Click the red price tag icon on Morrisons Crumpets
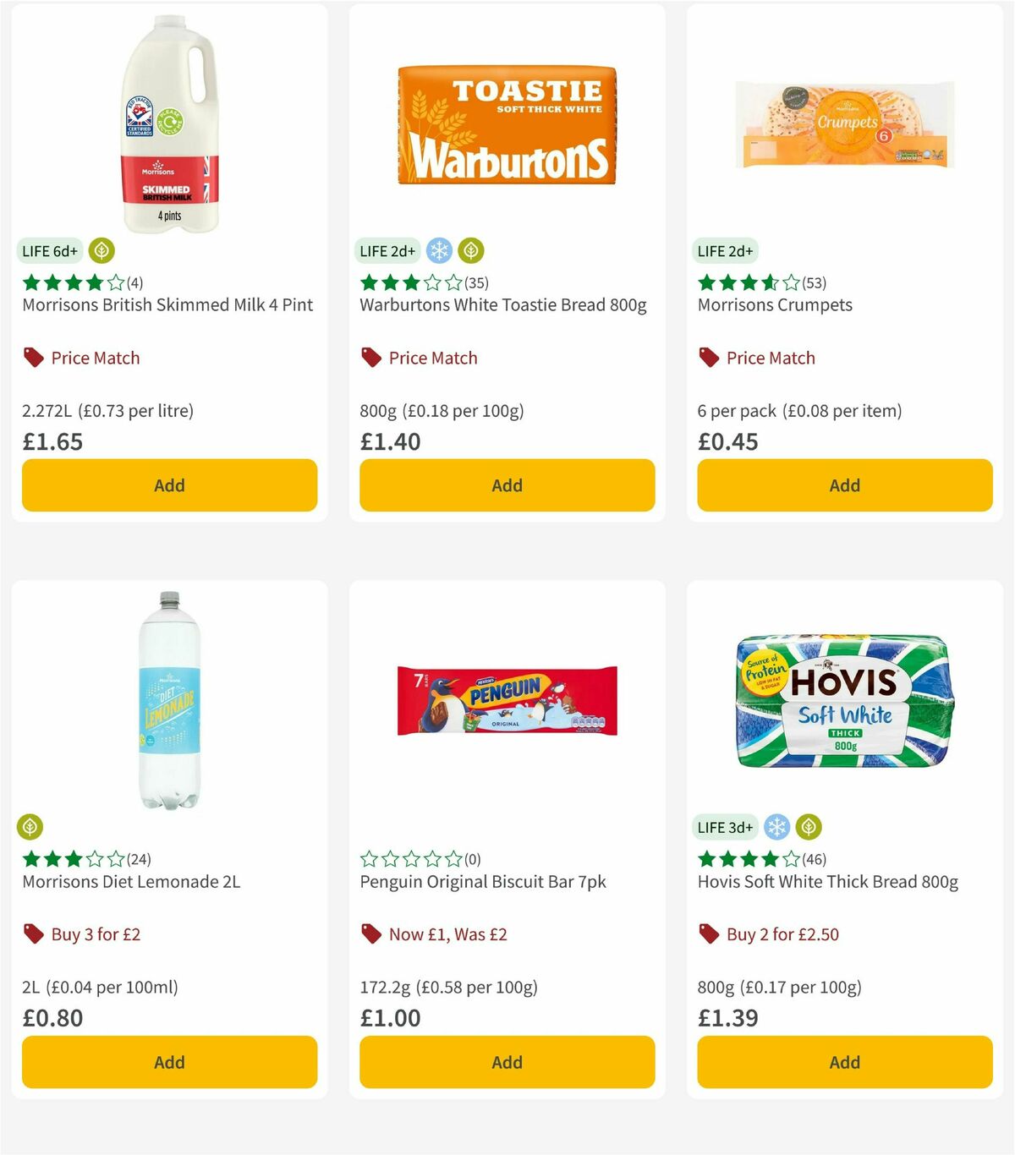Viewport: 1015px width, 1155px height. [709, 358]
